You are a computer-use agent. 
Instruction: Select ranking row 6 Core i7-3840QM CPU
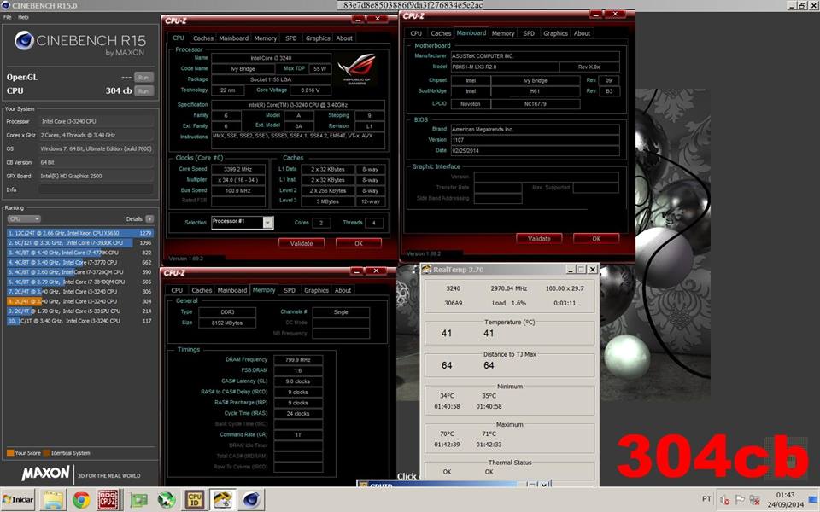coord(80,282)
